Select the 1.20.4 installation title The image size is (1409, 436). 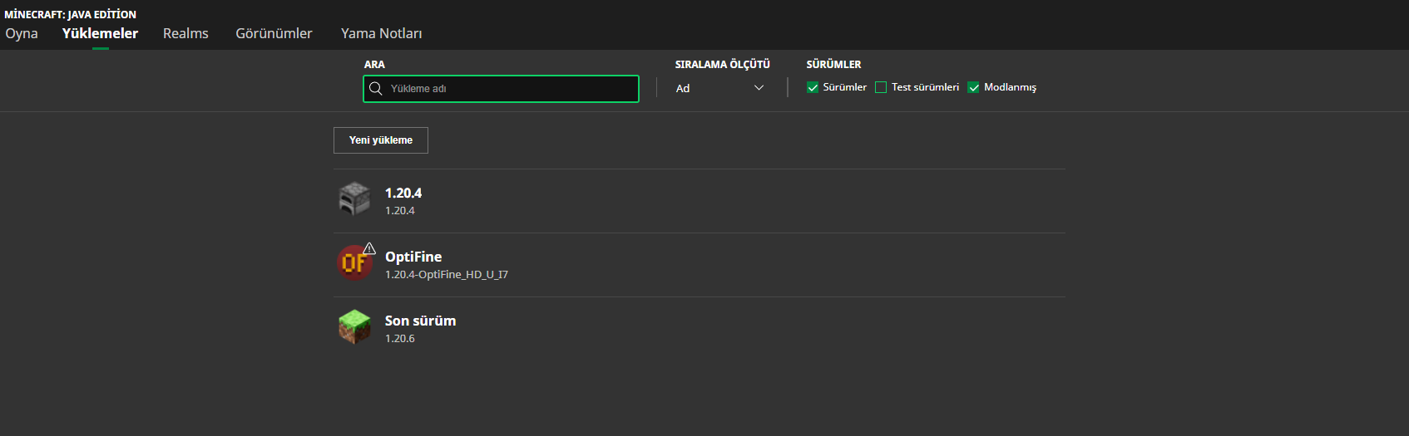pyautogui.click(x=403, y=193)
